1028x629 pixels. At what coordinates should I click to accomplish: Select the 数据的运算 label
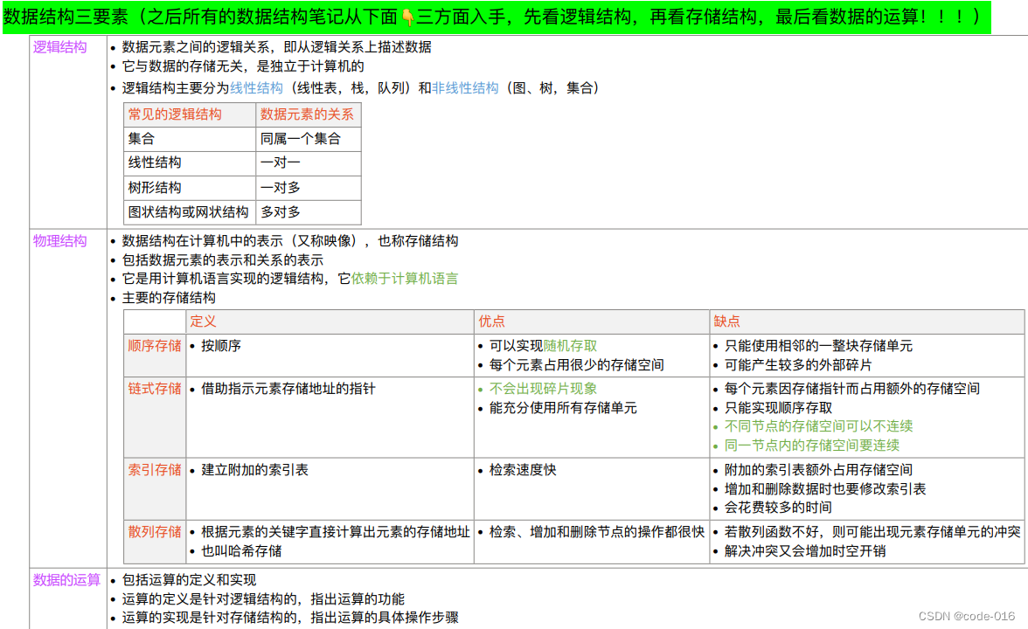tap(67, 579)
